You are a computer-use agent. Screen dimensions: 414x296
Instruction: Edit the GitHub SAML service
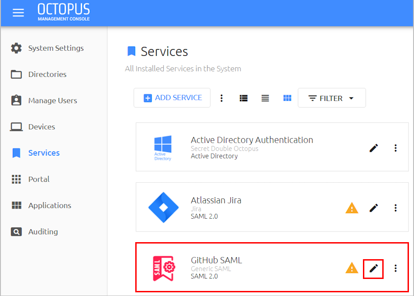[x=374, y=269]
